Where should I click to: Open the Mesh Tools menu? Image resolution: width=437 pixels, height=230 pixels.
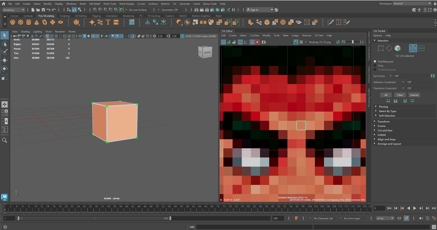point(110,4)
